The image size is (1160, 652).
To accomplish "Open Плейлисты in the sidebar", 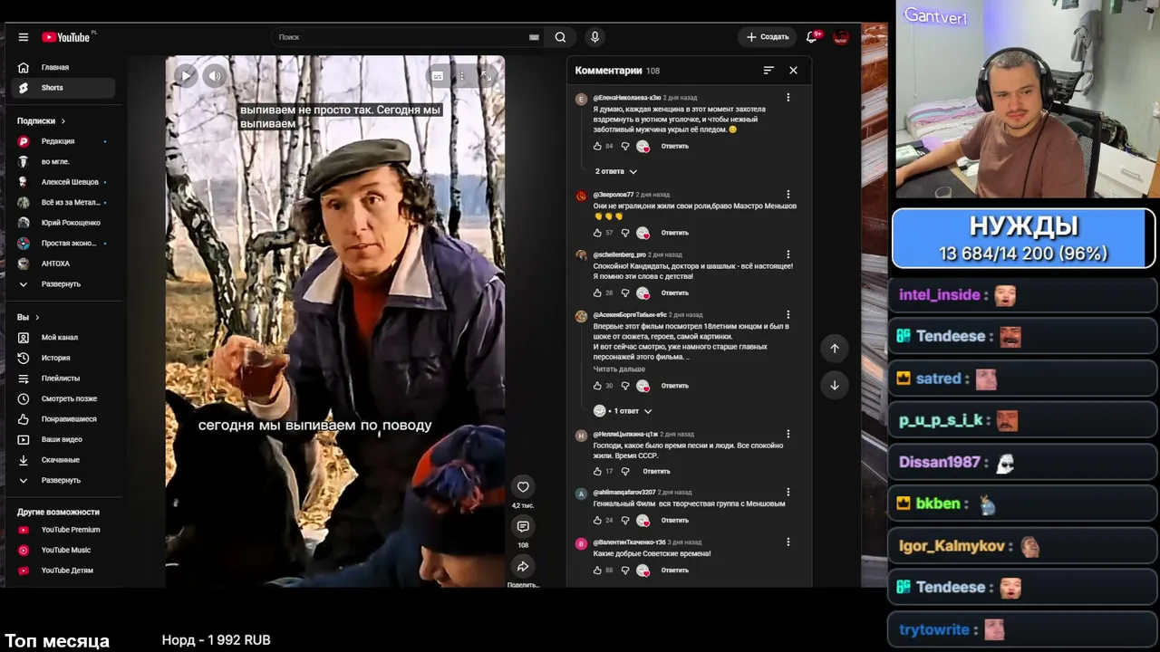I will tap(63, 379).
